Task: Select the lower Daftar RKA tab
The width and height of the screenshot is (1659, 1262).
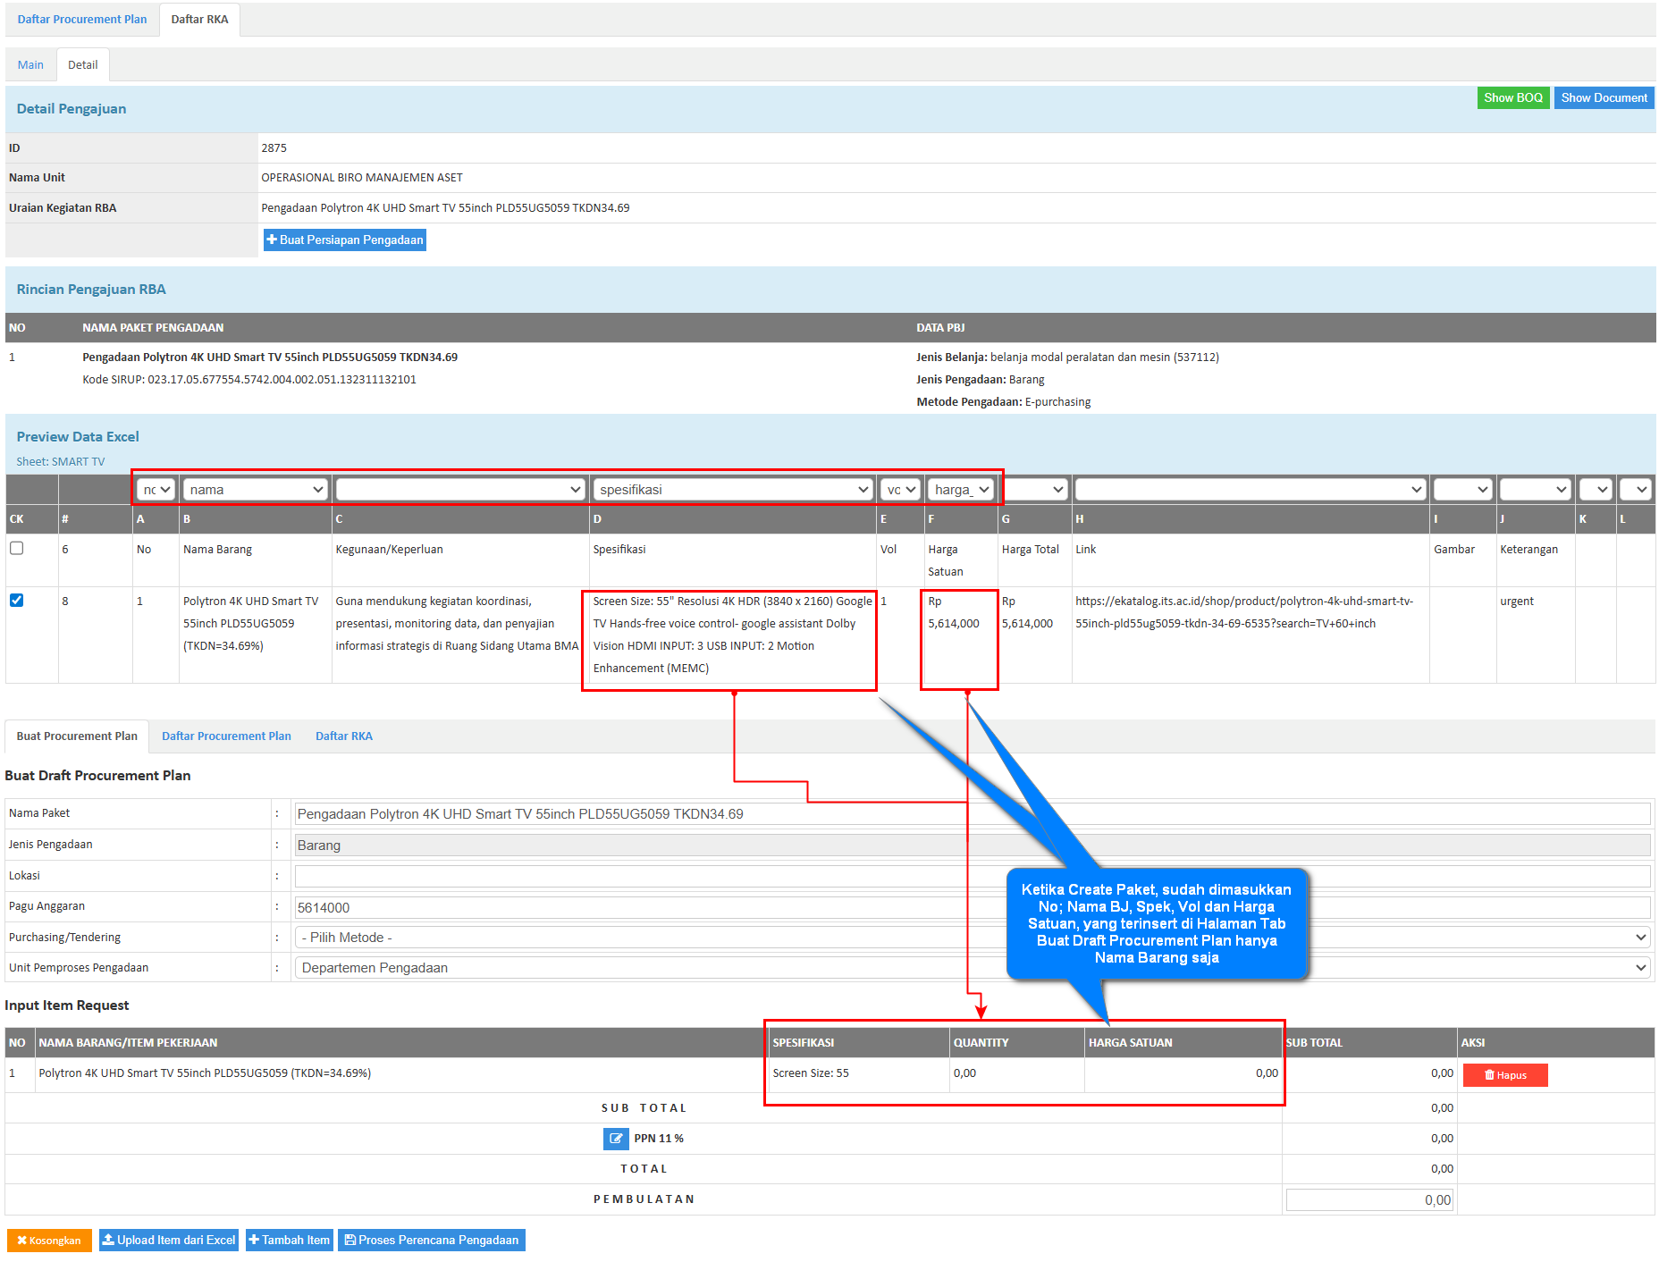Action: [343, 736]
